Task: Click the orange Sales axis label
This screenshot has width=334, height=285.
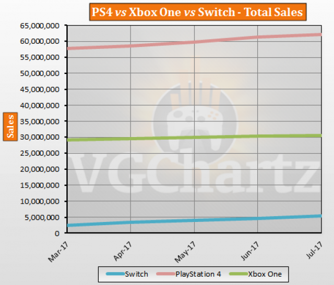Action: [x=11, y=127]
